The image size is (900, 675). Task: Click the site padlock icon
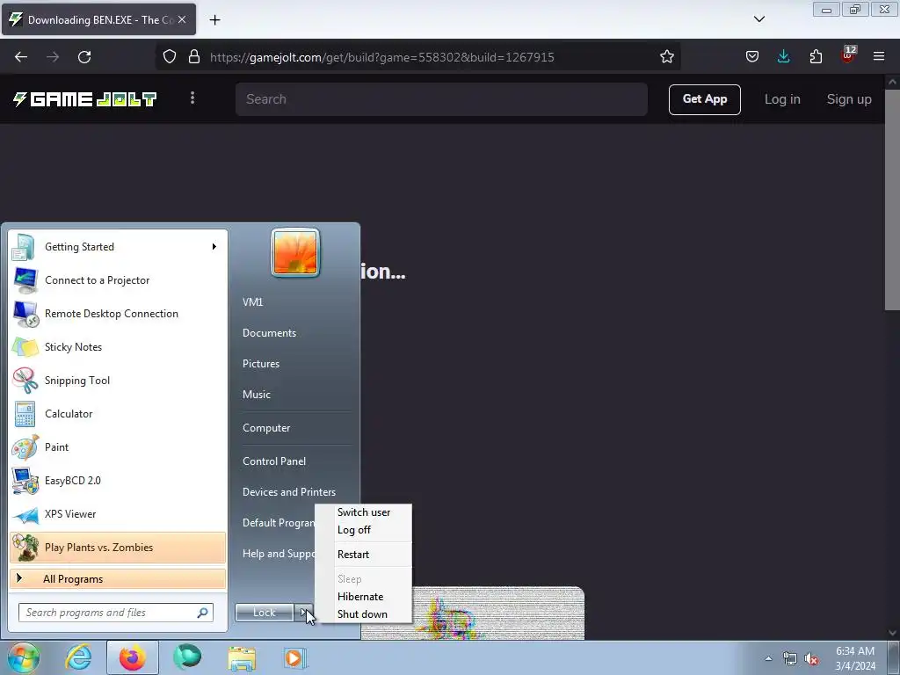(x=194, y=57)
